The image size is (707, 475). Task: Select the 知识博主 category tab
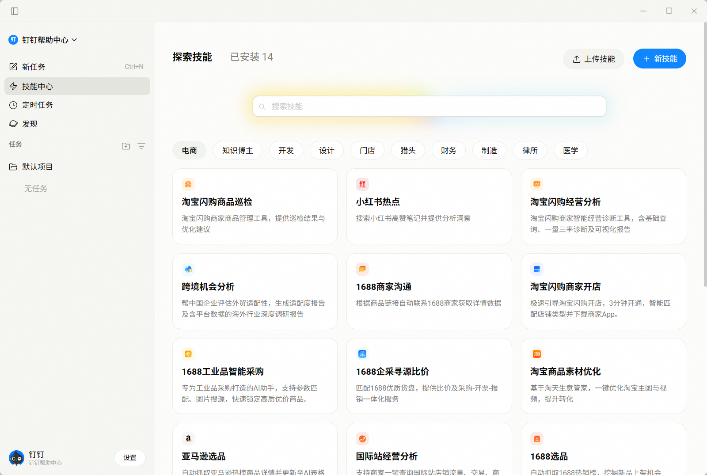point(238,150)
